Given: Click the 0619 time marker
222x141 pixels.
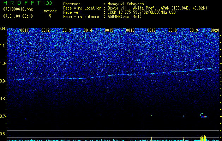Looking at the screenshot, I should click(x=194, y=30).
